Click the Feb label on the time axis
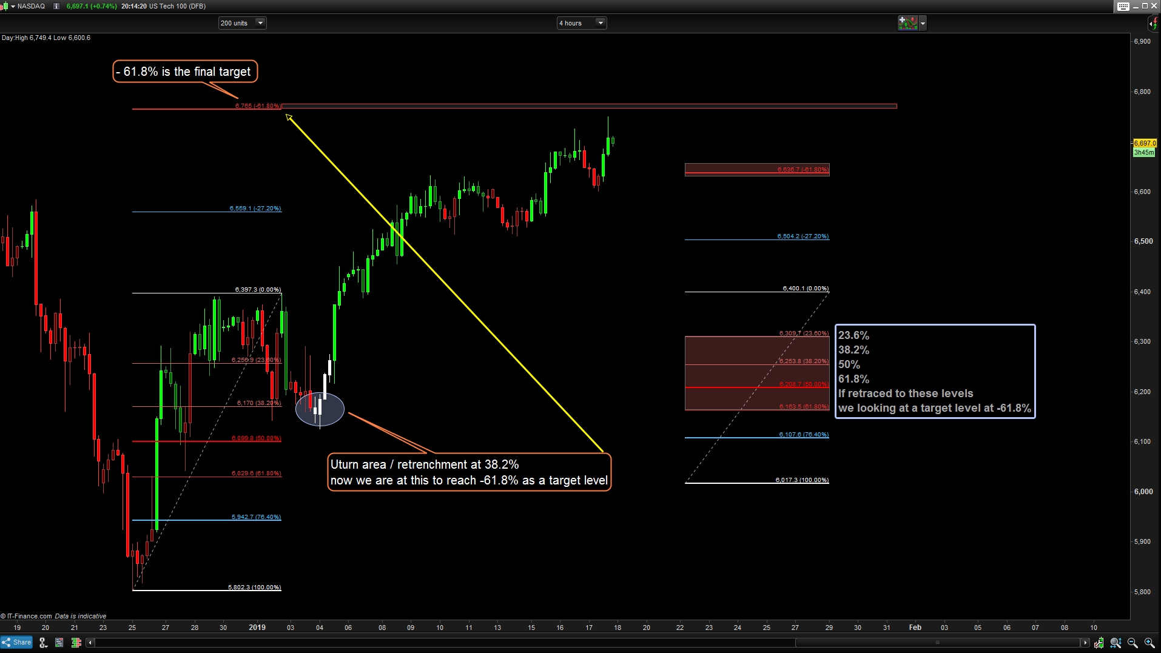 tap(915, 628)
